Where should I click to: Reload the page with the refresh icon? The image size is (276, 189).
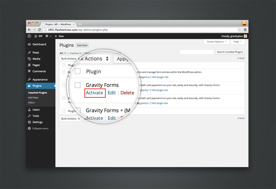pyautogui.click(x=39, y=30)
